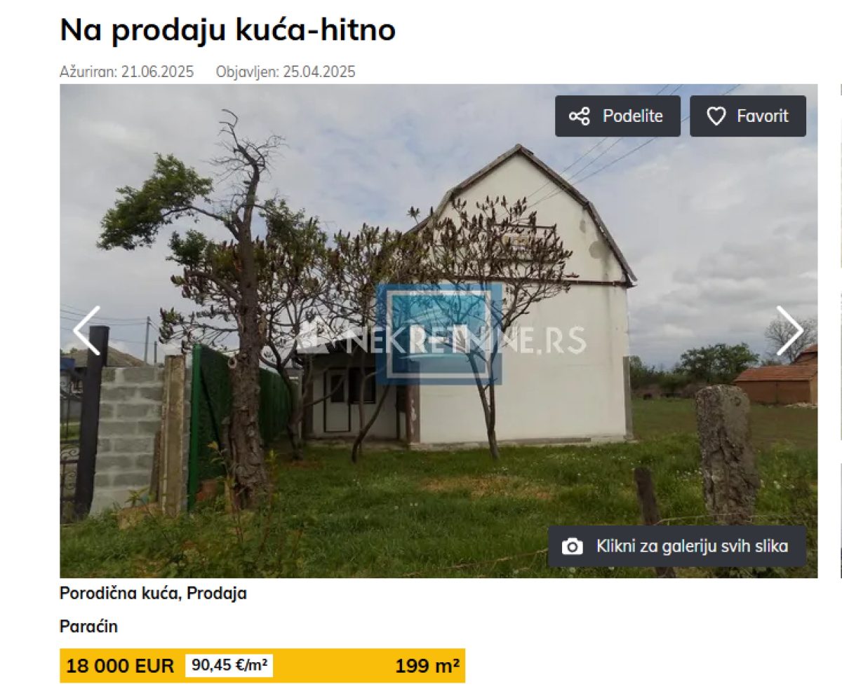Click the camera icon in gallery button
Viewport: 842px width, 691px height.
(573, 547)
